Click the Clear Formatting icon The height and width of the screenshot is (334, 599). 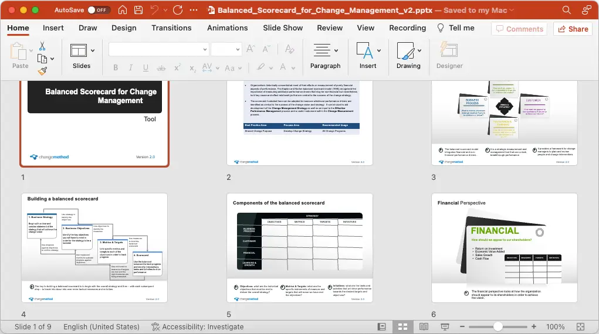coord(289,49)
